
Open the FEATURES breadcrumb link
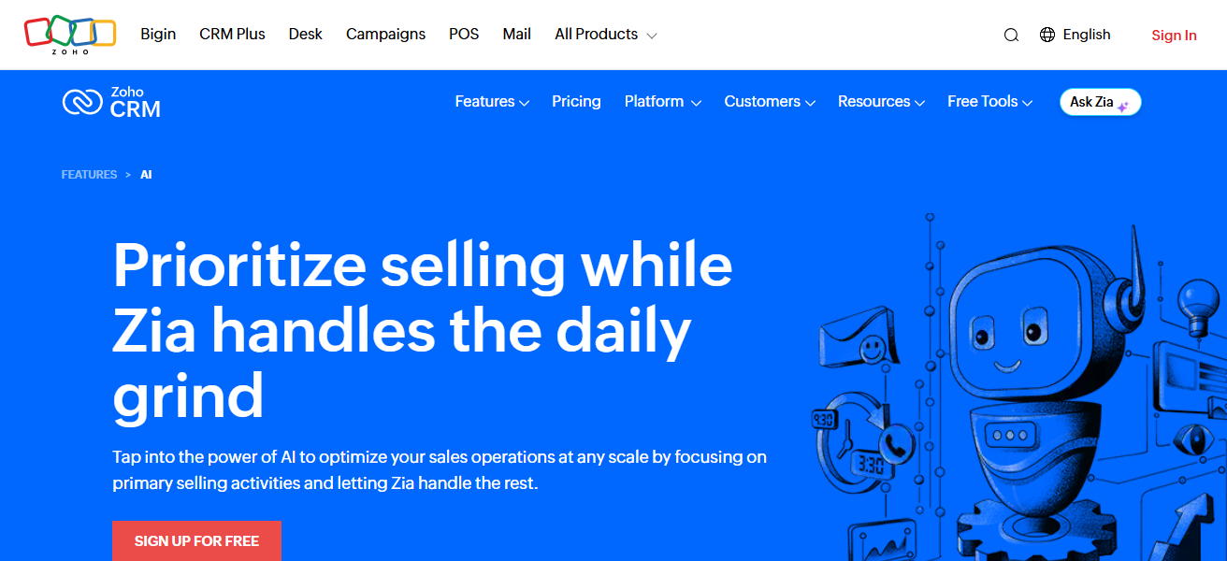pos(89,174)
